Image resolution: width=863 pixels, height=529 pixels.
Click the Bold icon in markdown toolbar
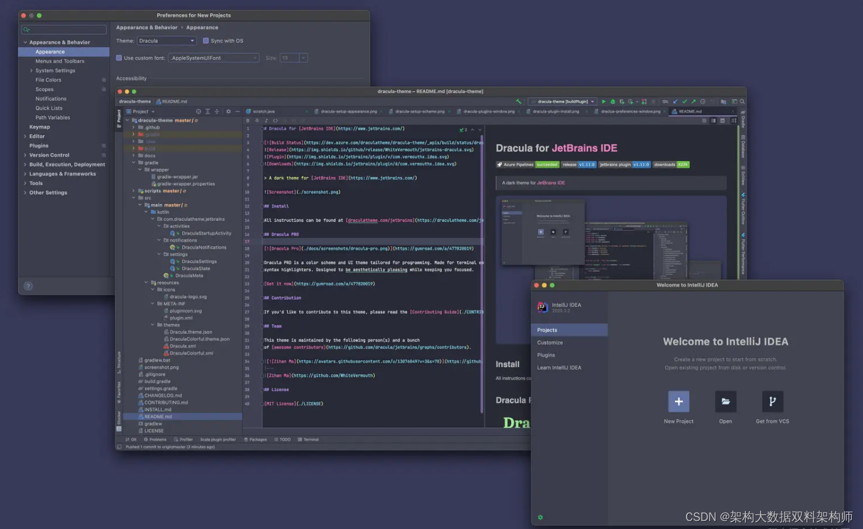[x=248, y=121]
